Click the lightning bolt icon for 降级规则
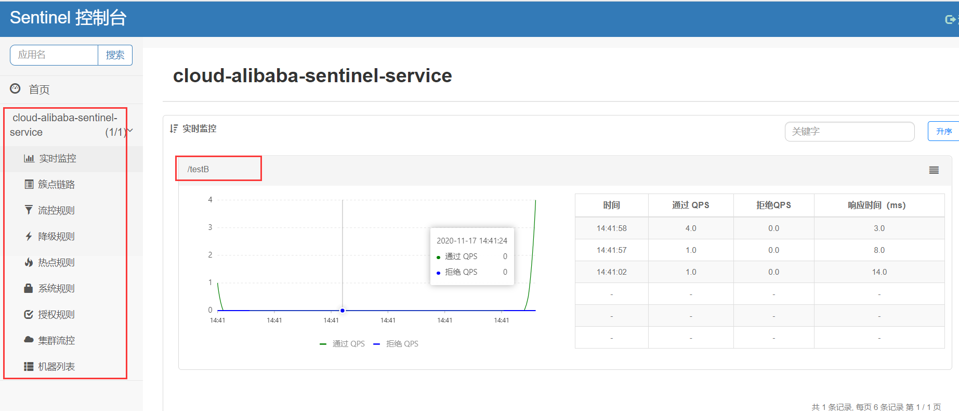 [x=29, y=236]
